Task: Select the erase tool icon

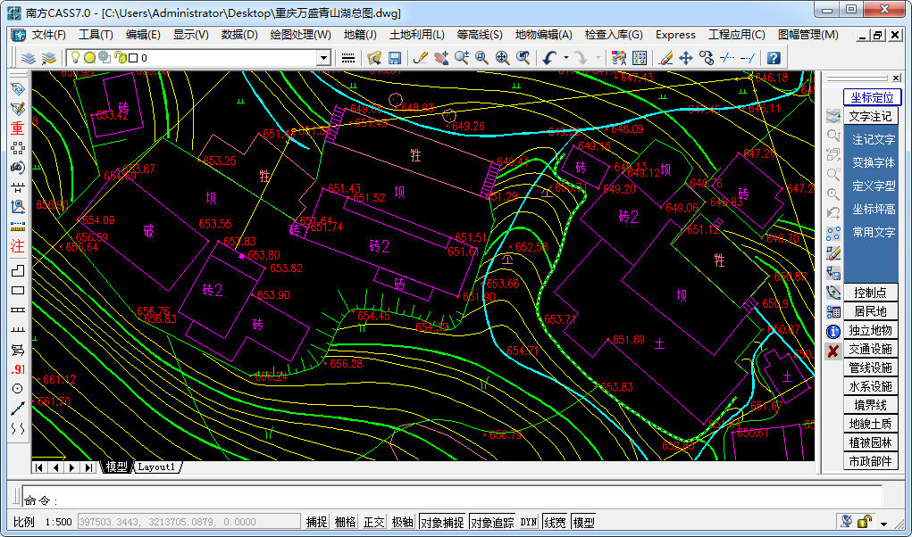Action: pos(666,57)
